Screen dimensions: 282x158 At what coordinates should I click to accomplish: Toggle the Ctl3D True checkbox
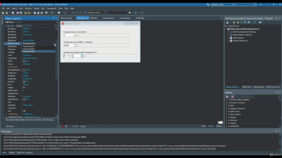click(24, 61)
